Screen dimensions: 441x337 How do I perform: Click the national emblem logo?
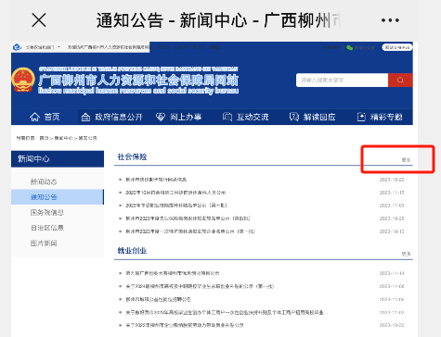[23, 80]
